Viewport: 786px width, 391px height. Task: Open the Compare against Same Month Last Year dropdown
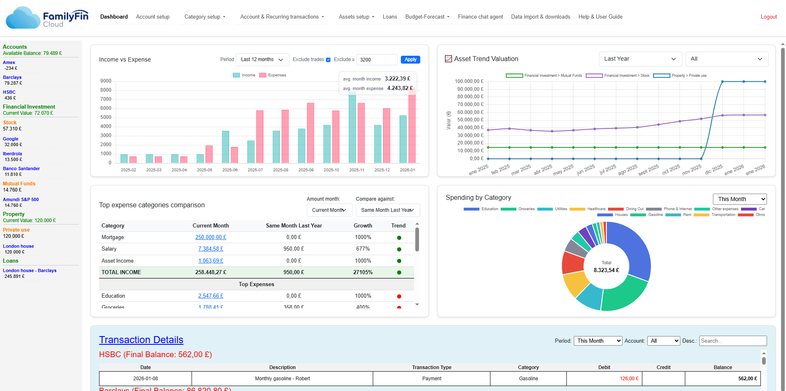(x=388, y=210)
